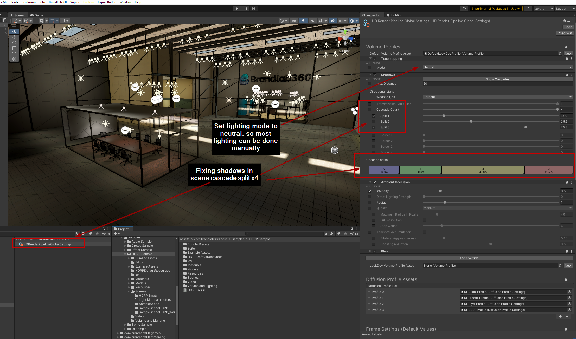Click the Step forward playback button
576x339 pixels.
[253, 9]
